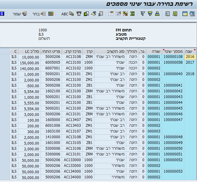Click the collapse minus icon

(x=111, y=14)
